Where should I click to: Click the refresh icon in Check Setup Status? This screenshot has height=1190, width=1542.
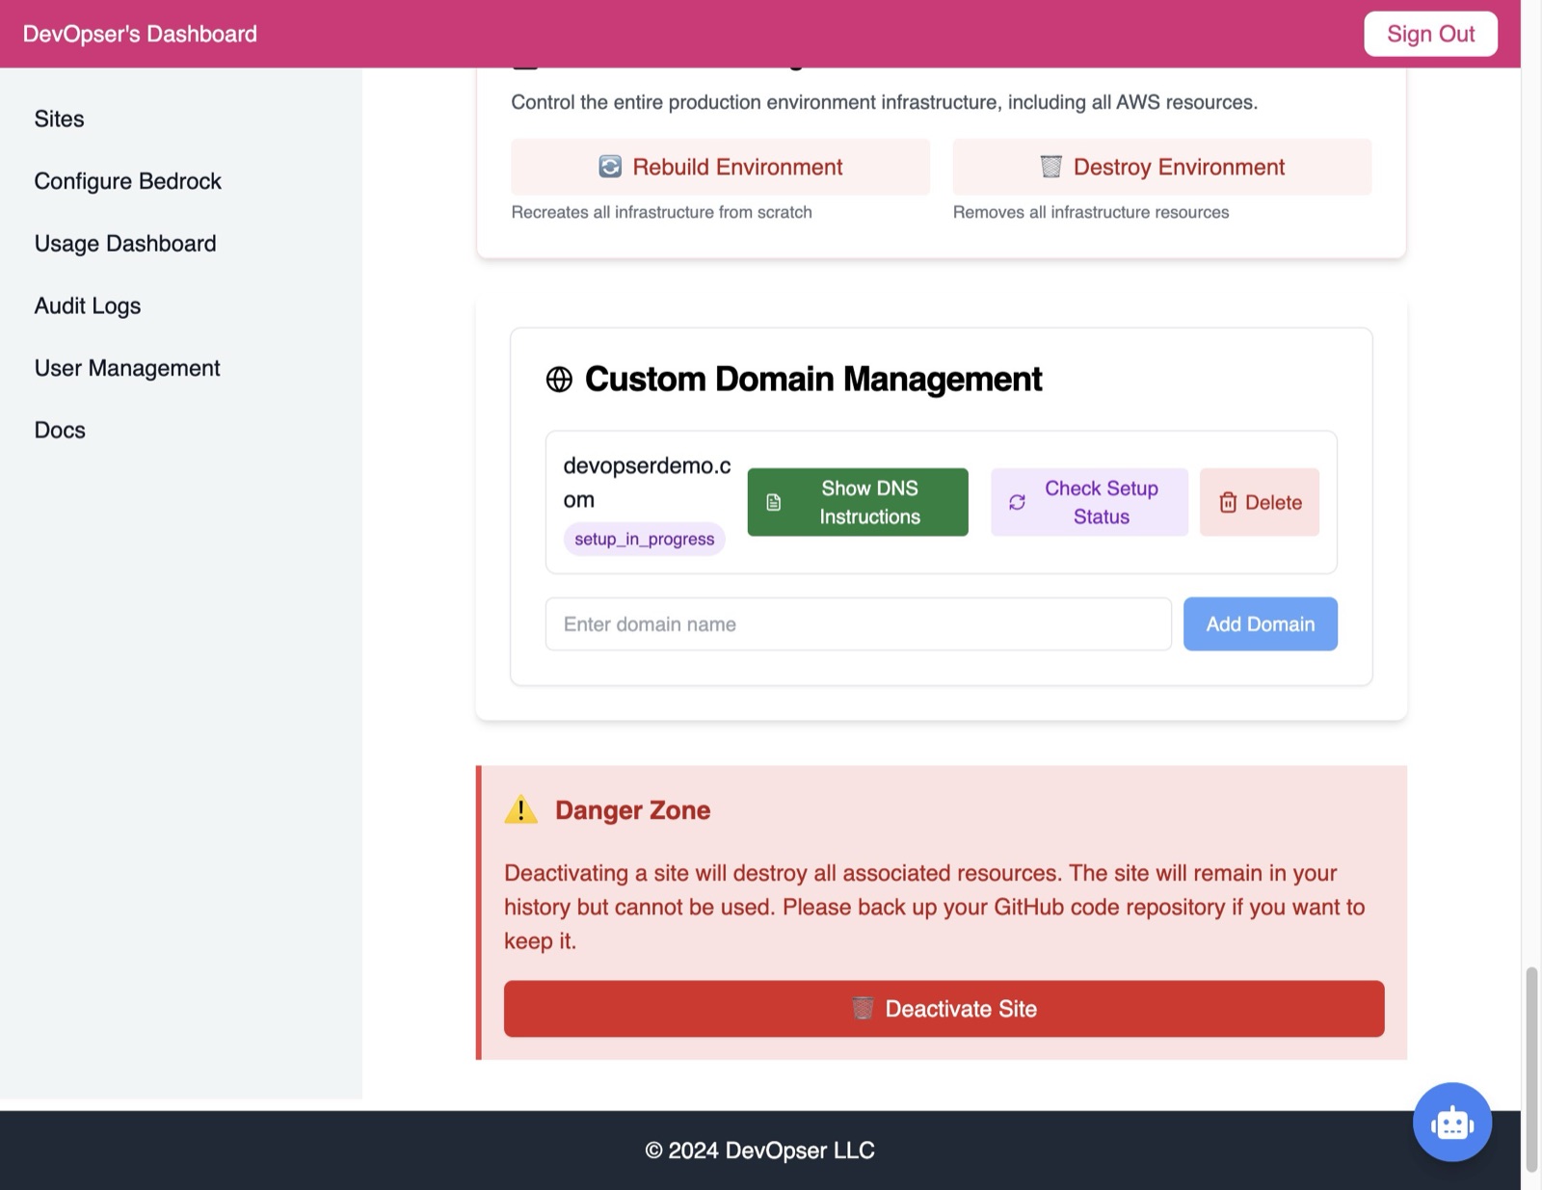click(1017, 502)
